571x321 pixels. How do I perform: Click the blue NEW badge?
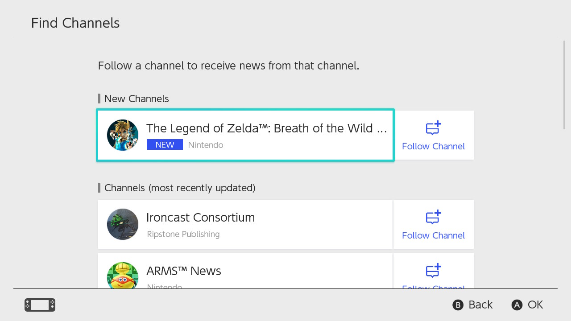tap(165, 145)
